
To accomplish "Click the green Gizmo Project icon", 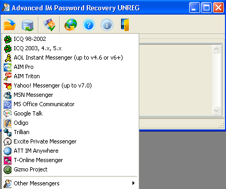I will point(8,170).
